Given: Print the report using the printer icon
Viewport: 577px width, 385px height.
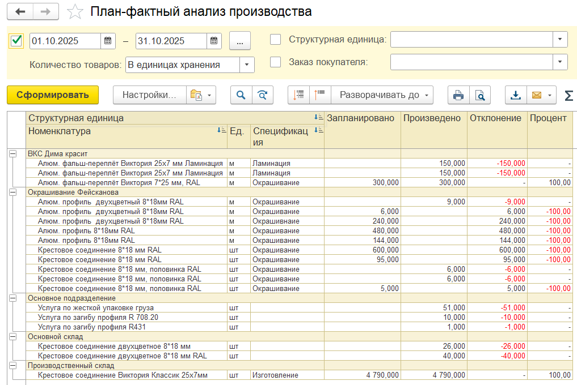Looking at the screenshot, I should [458, 95].
